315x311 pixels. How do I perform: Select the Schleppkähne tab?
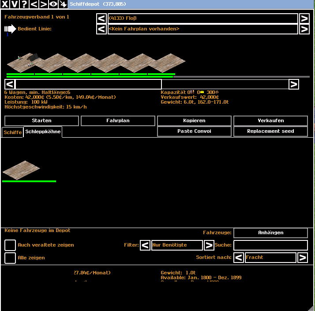coord(43,132)
